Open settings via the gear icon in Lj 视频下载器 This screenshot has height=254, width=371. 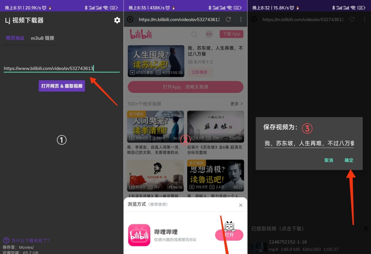tap(117, 20)
